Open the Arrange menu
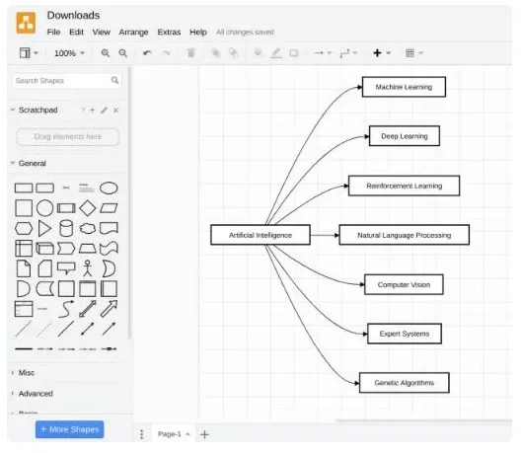The image size is (522, 453). click(133, 33)
